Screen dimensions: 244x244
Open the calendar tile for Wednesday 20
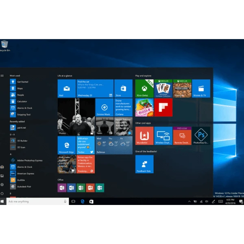point(95,88)
